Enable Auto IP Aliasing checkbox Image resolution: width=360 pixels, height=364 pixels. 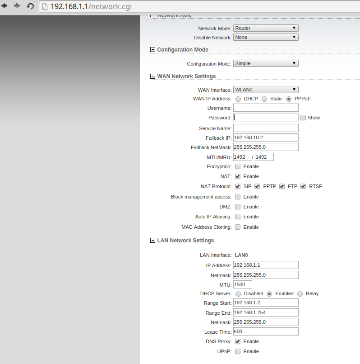point(238,217)
